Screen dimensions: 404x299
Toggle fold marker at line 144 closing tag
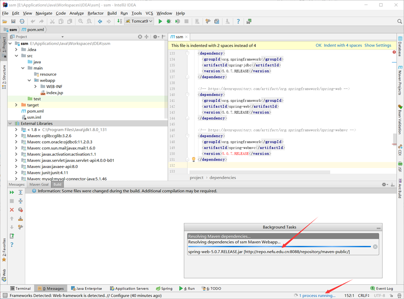coord(187,118)
